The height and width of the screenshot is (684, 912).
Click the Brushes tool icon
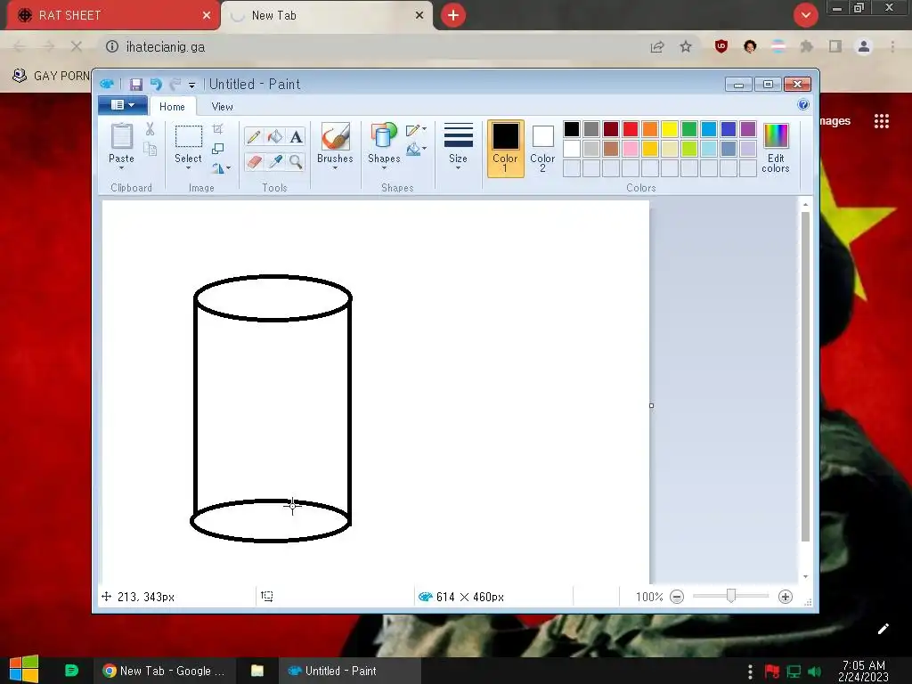[x=335, y=136]
